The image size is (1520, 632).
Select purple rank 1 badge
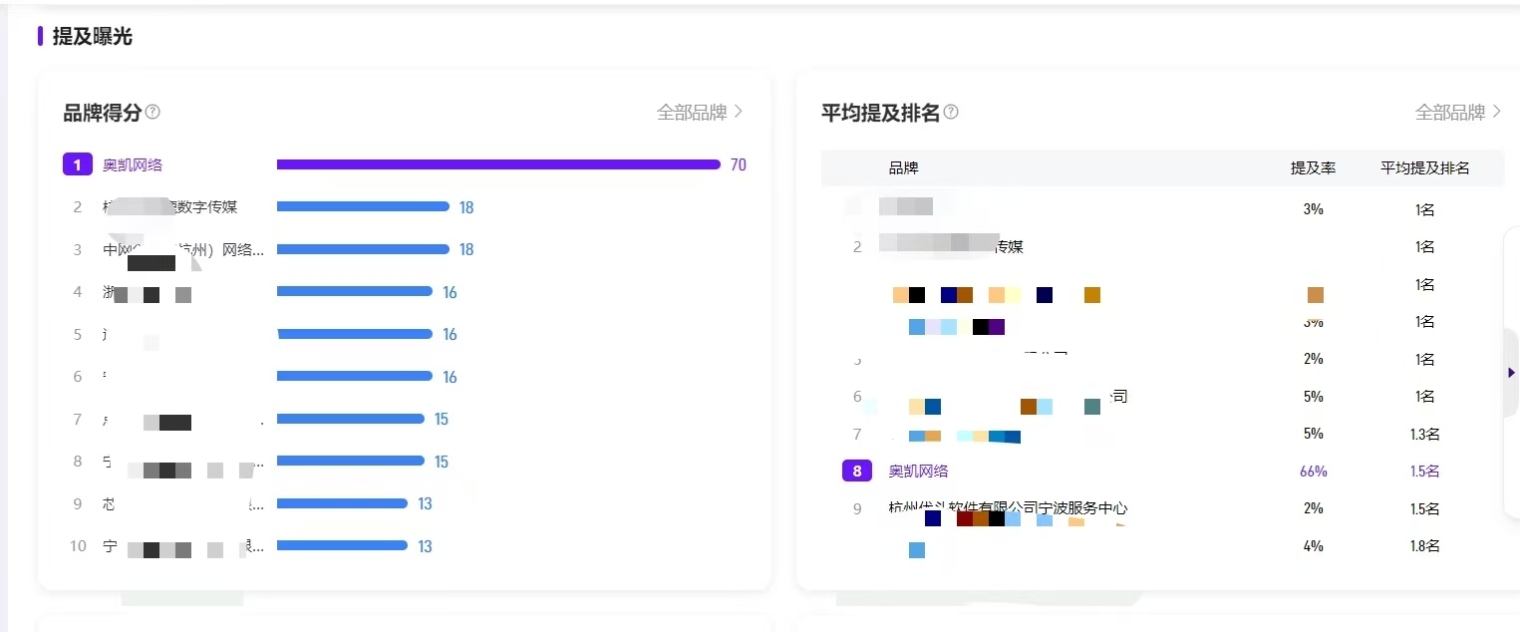77,164
